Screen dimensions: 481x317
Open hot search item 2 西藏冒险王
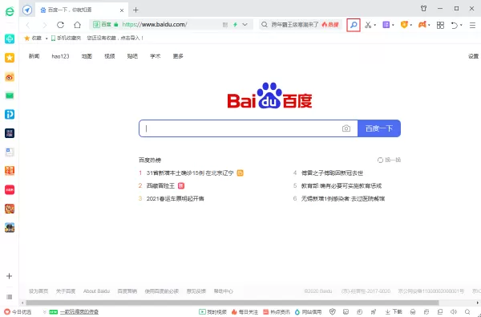pyautogui.click(x=161, y=186)
